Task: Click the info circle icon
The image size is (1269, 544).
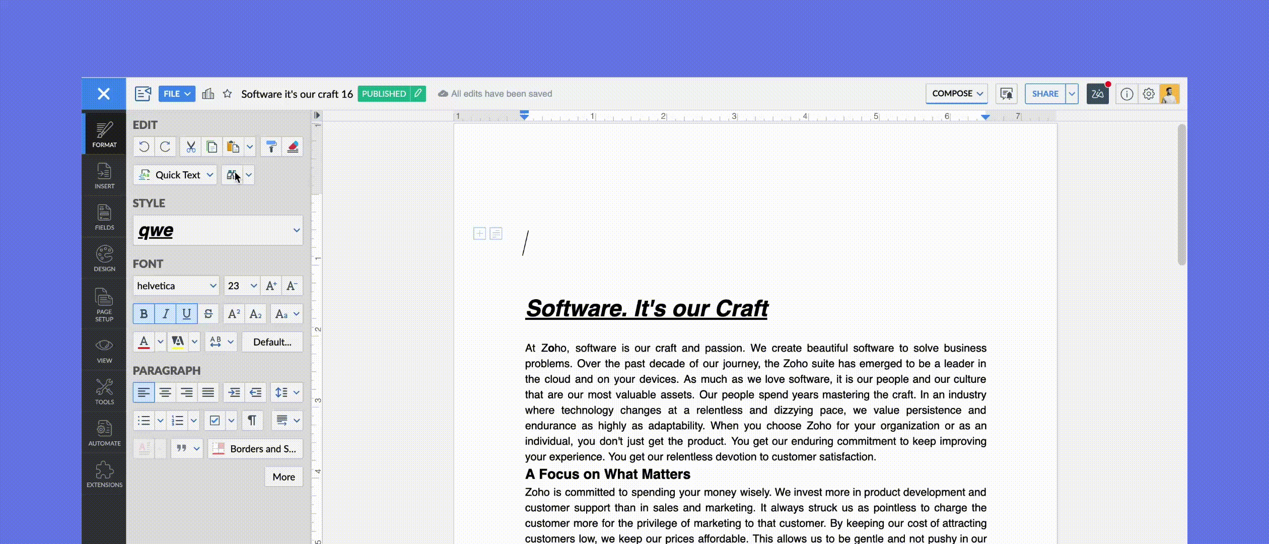Action: tap(1127, 94)
